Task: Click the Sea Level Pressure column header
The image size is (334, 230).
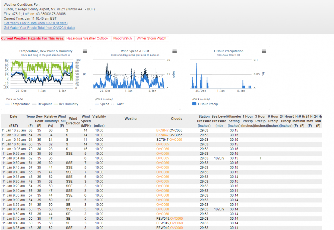Action: [x=219, y=121]
